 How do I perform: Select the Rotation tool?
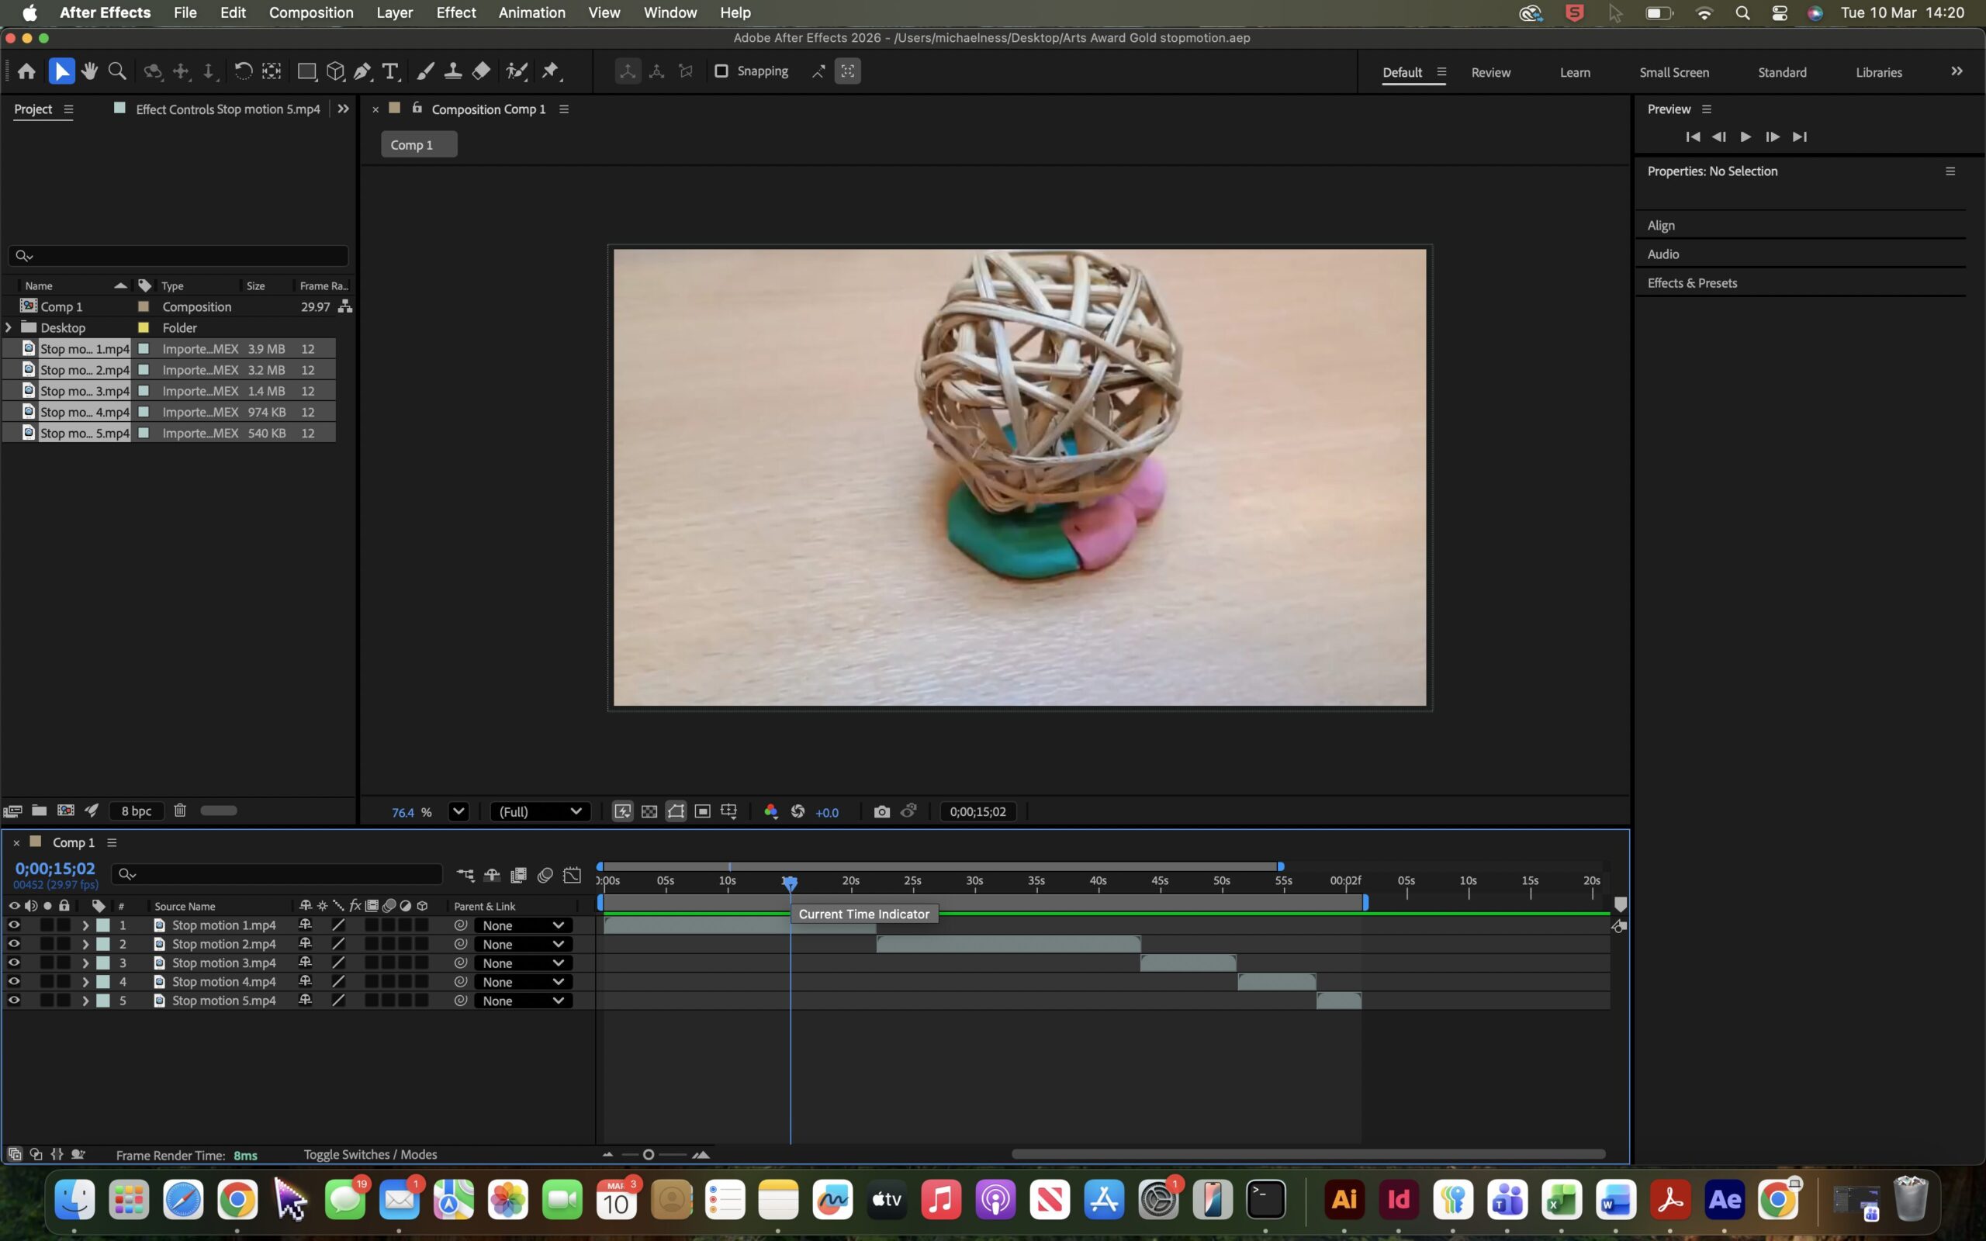pos(243,71)
